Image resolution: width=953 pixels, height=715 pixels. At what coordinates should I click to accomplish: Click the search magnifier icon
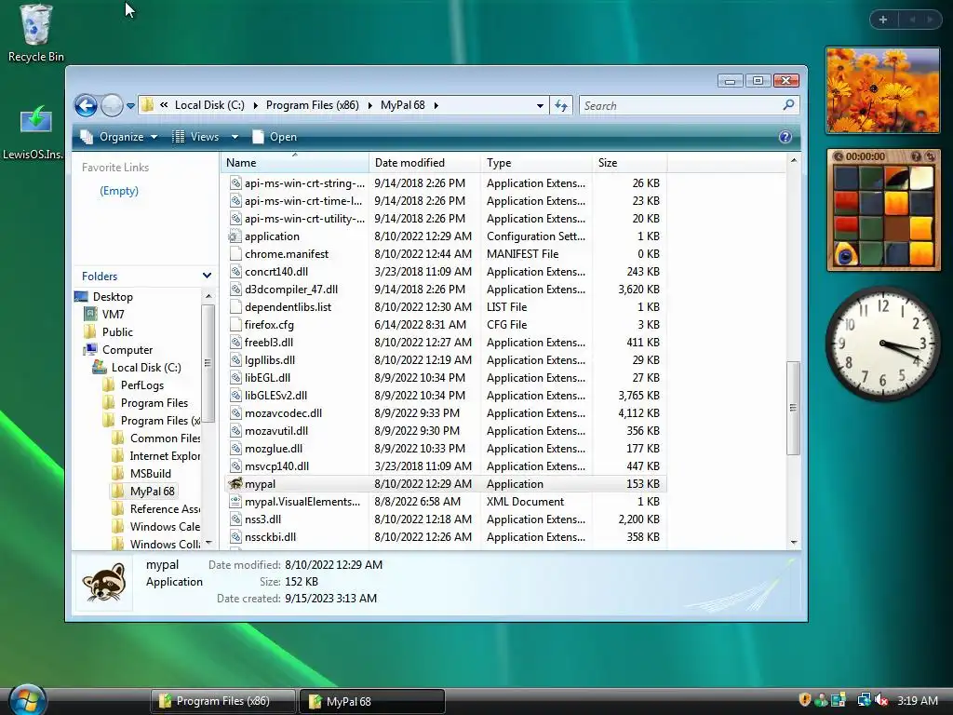tap(788, 105)
